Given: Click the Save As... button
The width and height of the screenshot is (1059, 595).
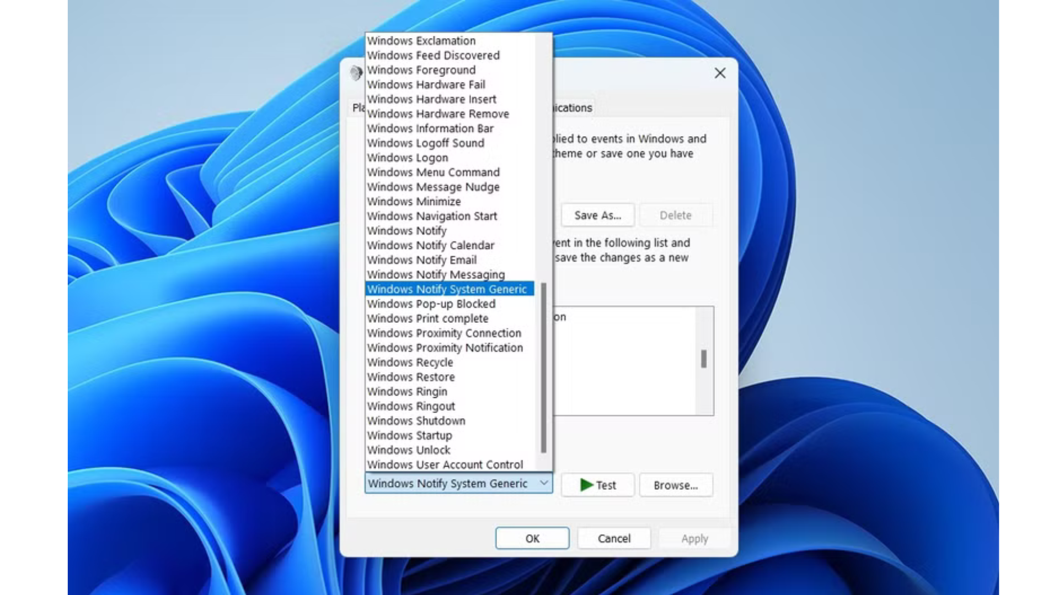Looking at the screenshot, I should [x=597, y=215].
